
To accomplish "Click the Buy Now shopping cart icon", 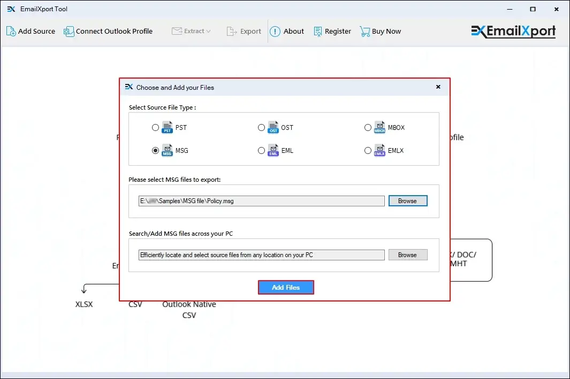I will 364,31.
